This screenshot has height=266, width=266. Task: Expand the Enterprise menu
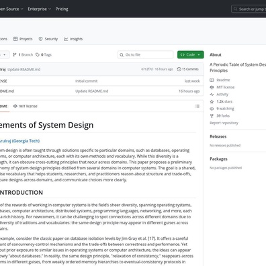pyautogui.click(x=40, y=9)
